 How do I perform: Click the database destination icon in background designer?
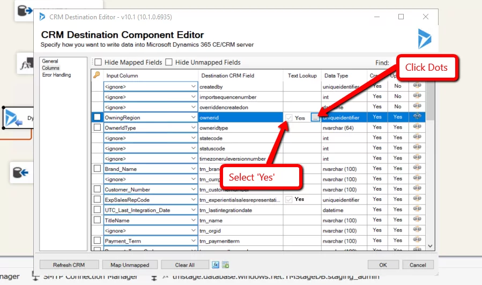click(21, 172)
